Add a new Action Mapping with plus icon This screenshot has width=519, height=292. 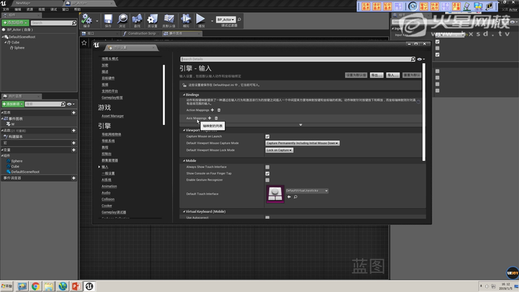[x=212, y=110]
